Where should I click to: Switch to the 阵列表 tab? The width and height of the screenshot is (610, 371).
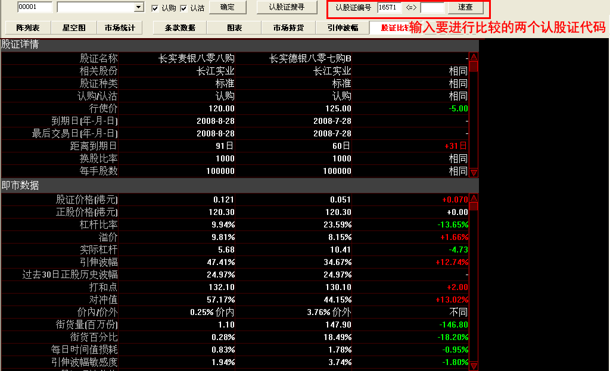point(28,27)
